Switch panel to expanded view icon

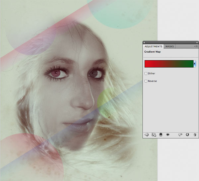point(154,135)
